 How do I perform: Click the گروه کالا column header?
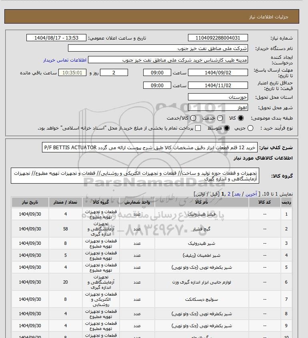[101, 202]
